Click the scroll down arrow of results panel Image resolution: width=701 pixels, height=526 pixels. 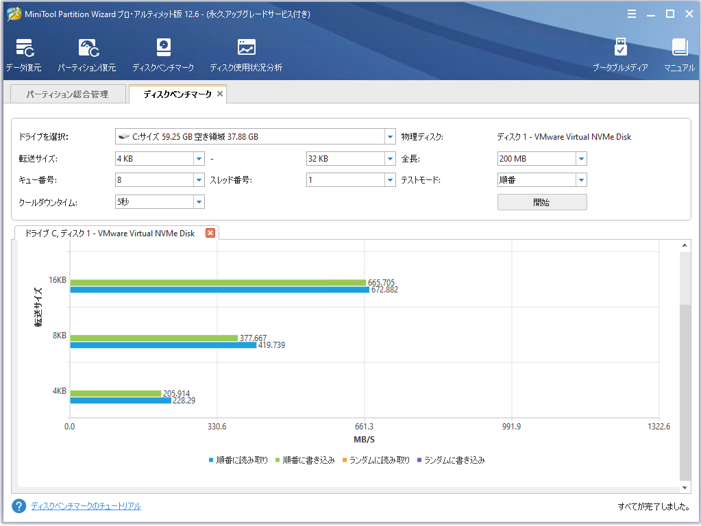click(x=685, y=488)
